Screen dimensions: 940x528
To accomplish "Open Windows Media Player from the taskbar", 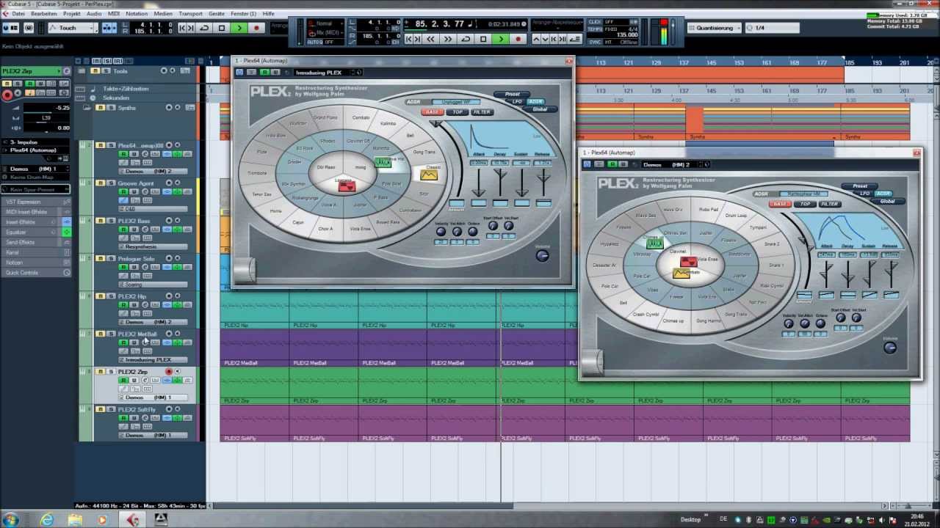I will pyautogui.click(x=103, y=519).
